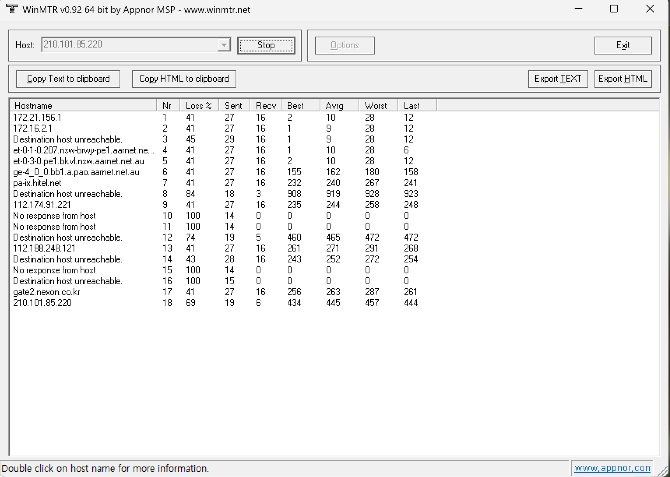Click the Worst column header

tap(378, 106)
